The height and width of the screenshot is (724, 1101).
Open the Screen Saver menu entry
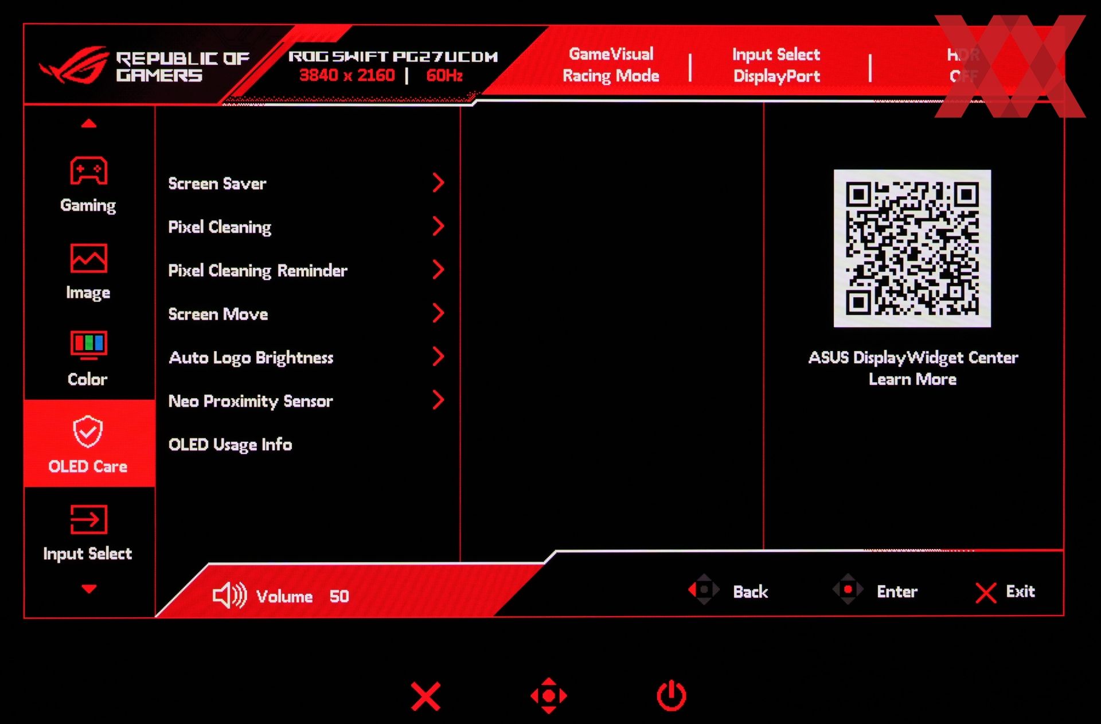point(307,184)
